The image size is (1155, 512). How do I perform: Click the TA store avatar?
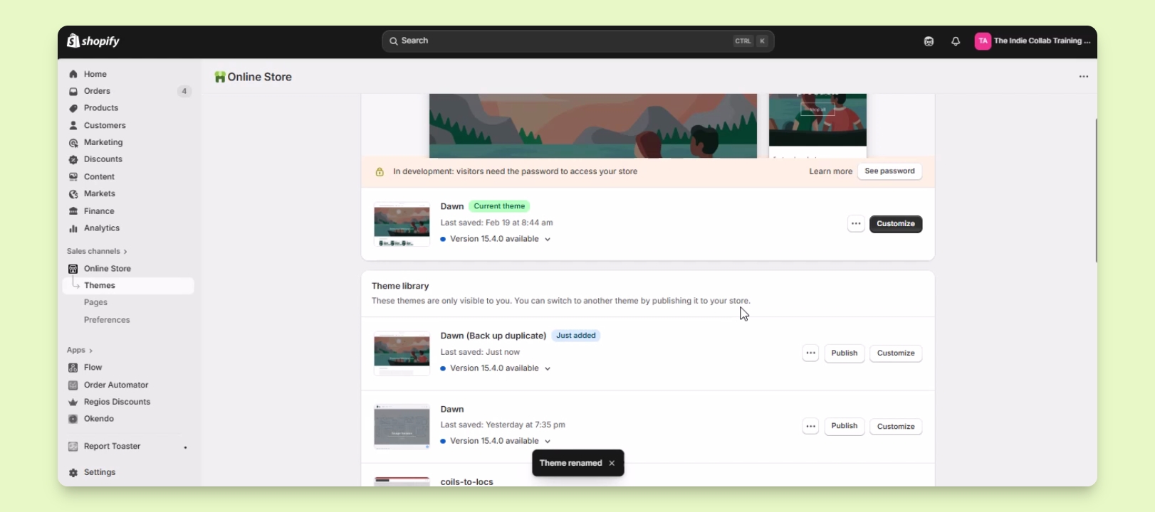983,41
